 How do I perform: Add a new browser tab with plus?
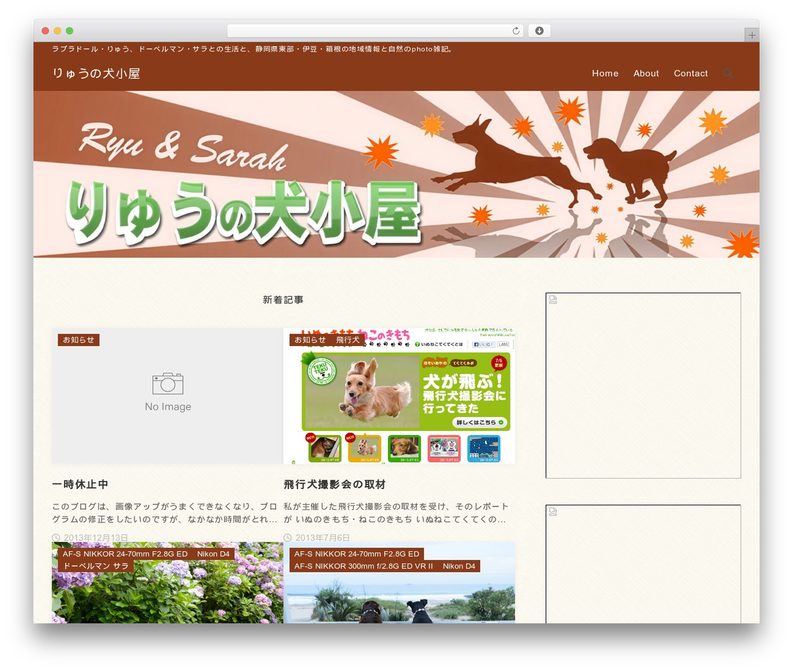click(x=751, y=35)
